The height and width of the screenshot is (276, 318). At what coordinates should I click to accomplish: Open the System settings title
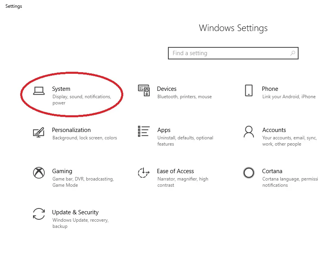coord(61,89)
